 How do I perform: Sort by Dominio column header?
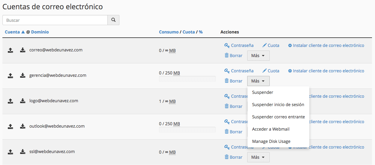pyautogui.click(x=40, y=32)
